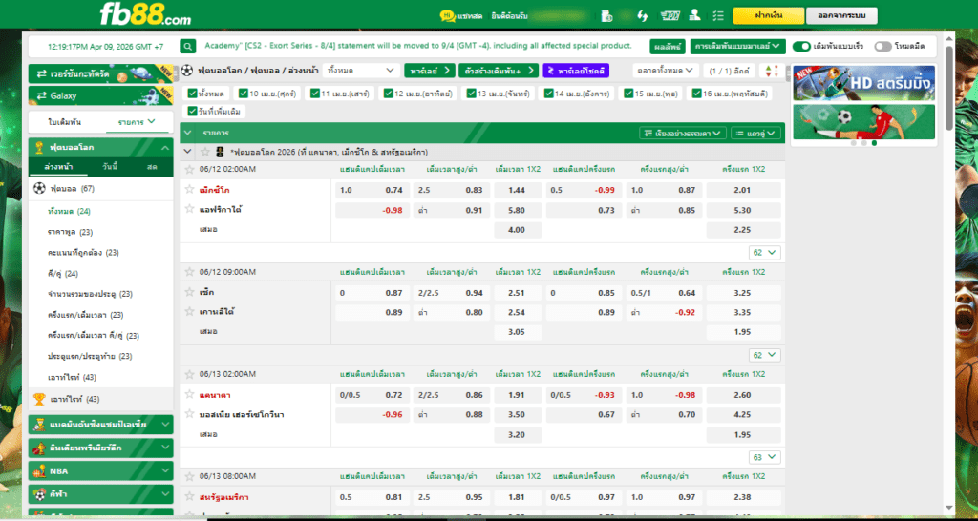Select ราคาพูล (23) market type
This screenshot has width=978, height=521.
click(x=70, y=232)
